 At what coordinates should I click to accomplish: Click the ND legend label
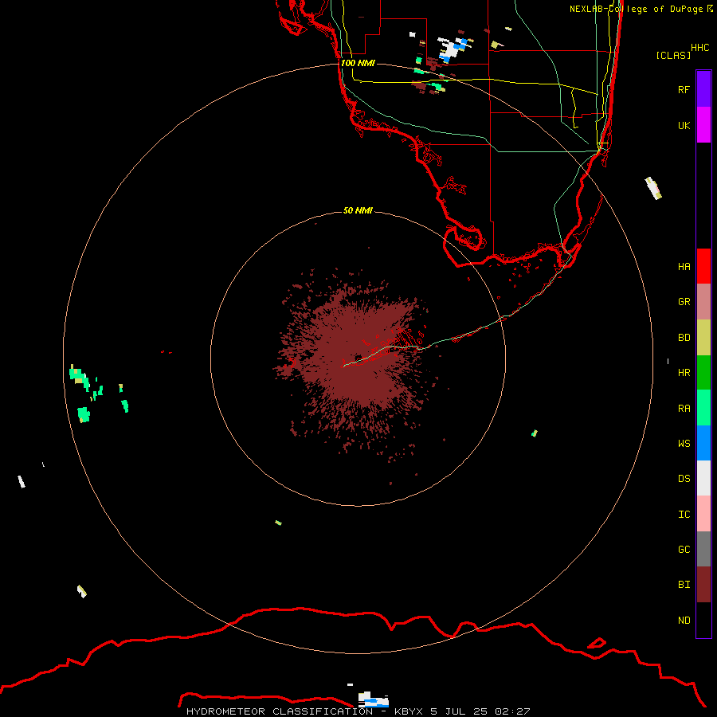(x=684, y=621)
